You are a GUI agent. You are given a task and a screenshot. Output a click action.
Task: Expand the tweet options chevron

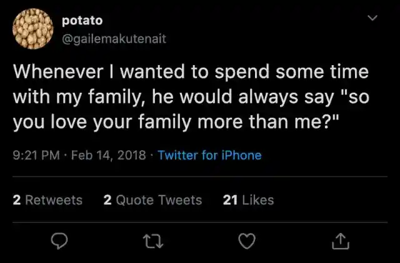click(x=372, y=19)
